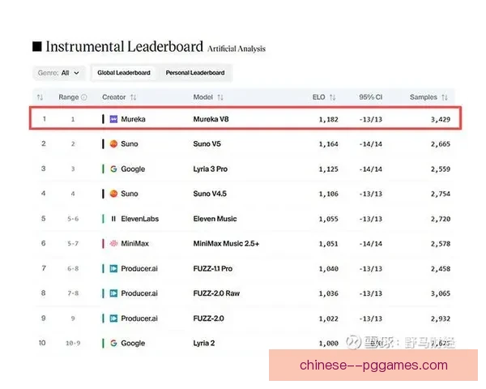Click the Producer.ai logo in FUZZ-2.0 Raw row

[x=113, y=293]
